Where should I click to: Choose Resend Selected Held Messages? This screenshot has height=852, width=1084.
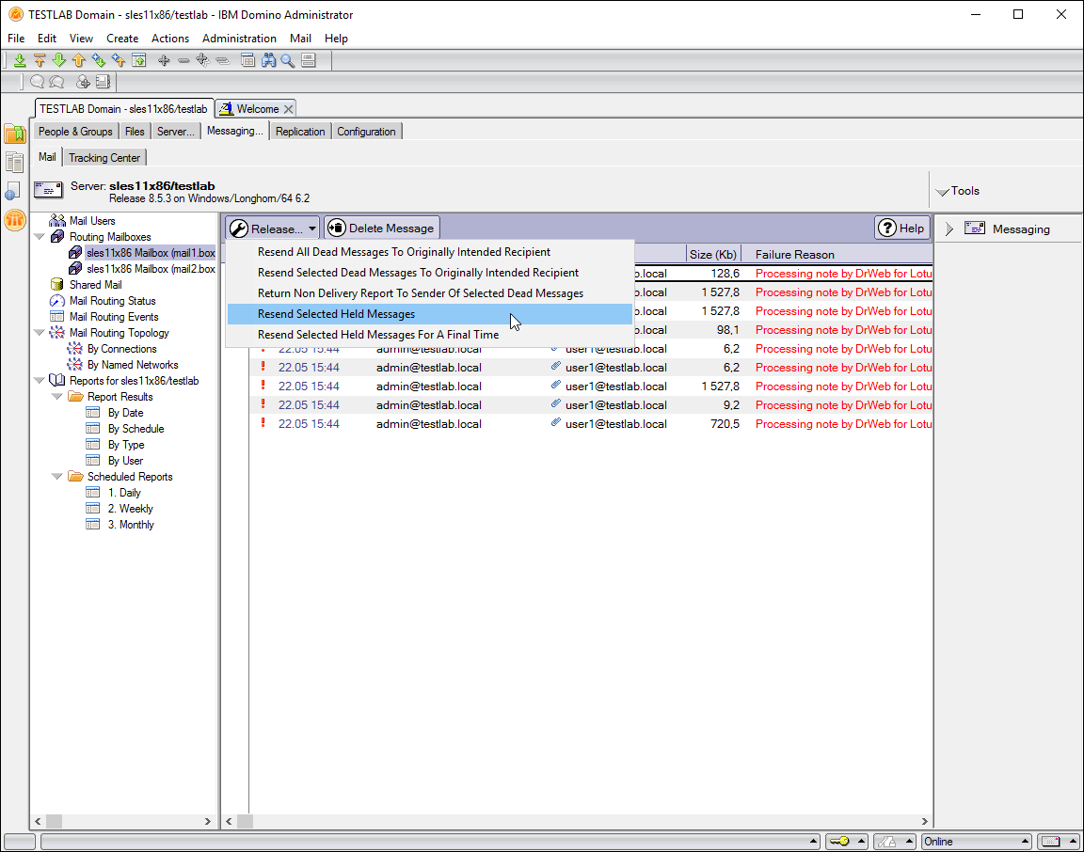click(x=429, y=314)
